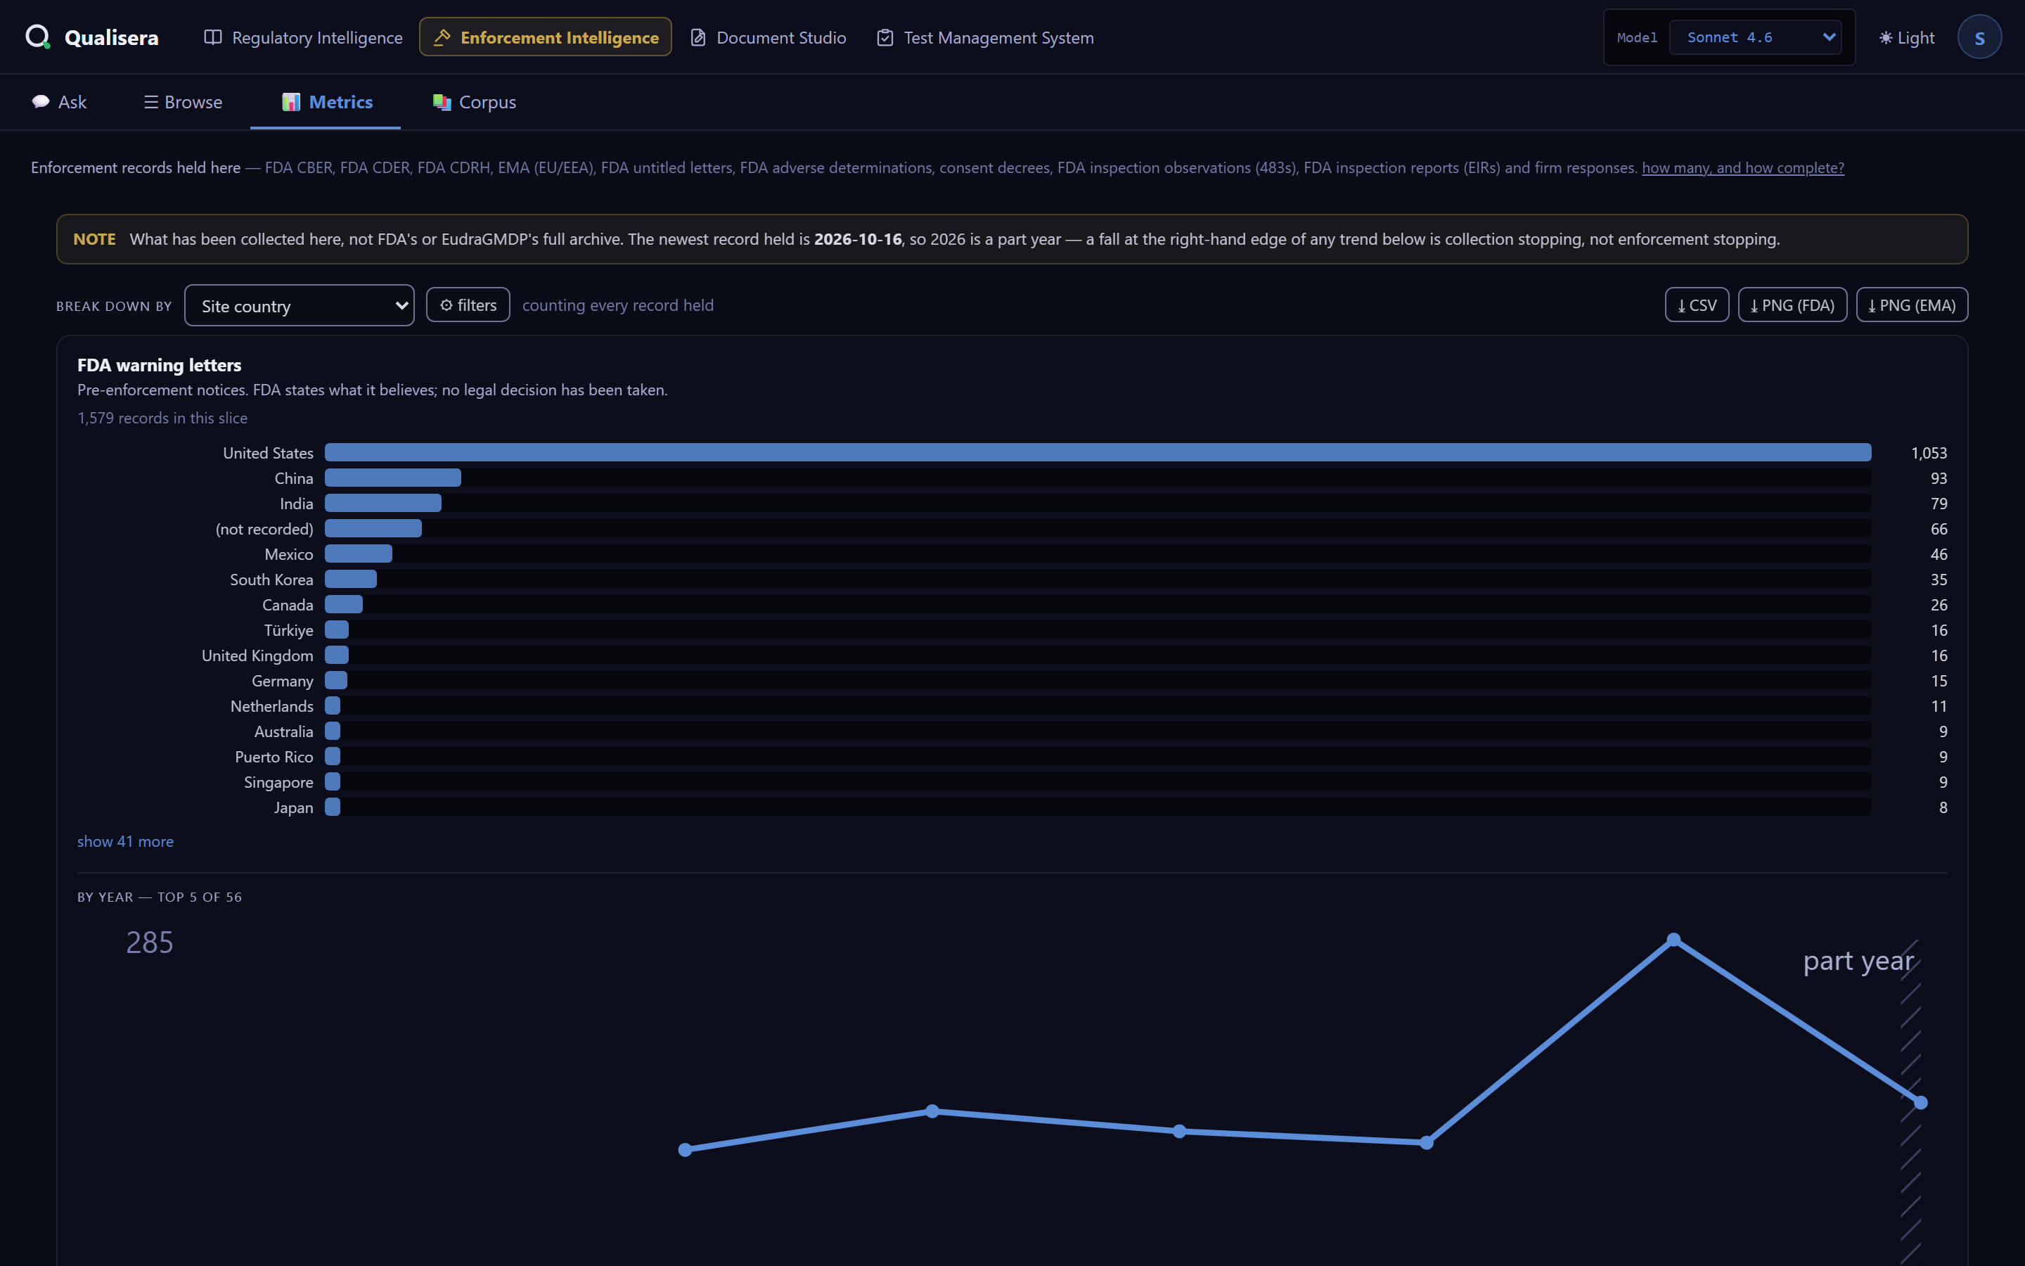This screenshot has height=1266, width=2025.
Task: Click the sun icon beside Light
Action: point(1885,38)
